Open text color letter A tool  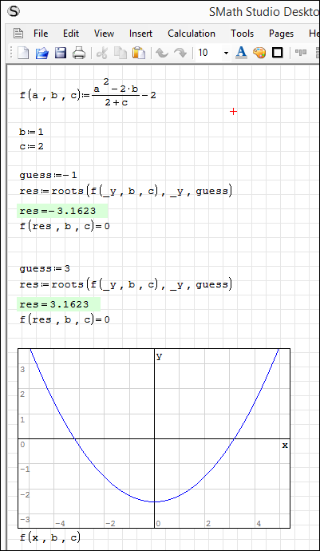click(241, 53)
